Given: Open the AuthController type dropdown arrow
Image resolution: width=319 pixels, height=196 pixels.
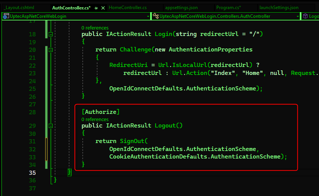Looking at the screenshot, I should 298,16.
